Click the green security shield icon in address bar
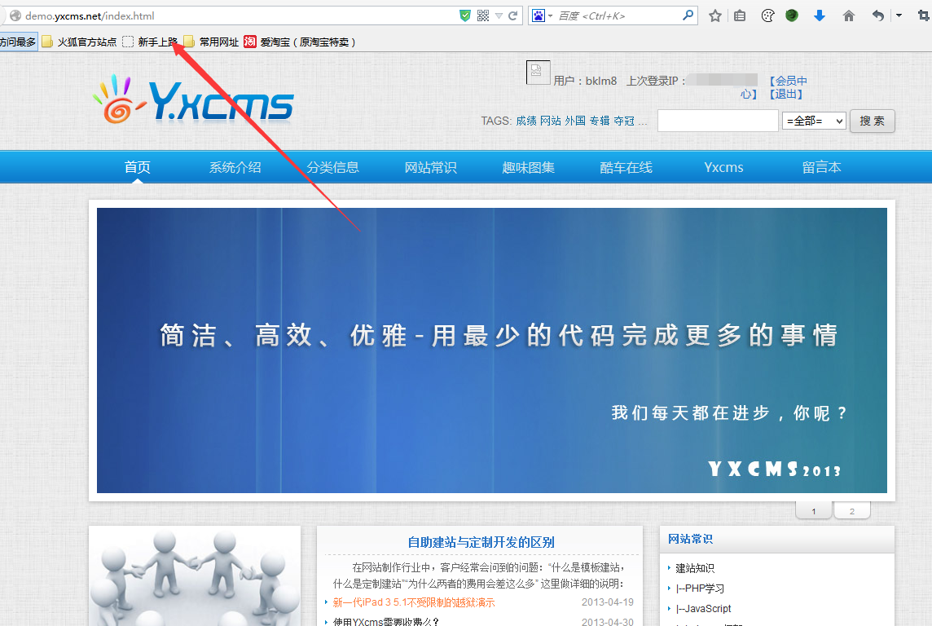932x626 pixels. point(465,16)
